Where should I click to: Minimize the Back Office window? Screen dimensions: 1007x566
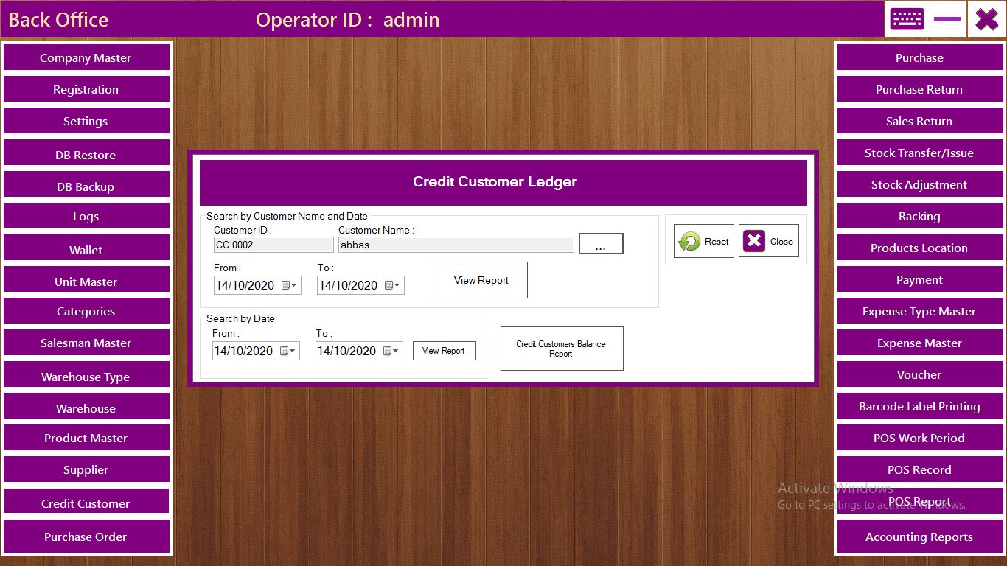(x=947, y=18)
